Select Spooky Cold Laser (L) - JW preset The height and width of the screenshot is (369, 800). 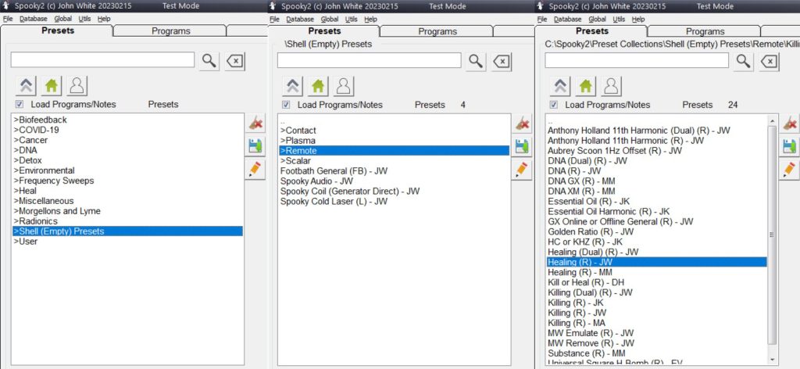334,201
